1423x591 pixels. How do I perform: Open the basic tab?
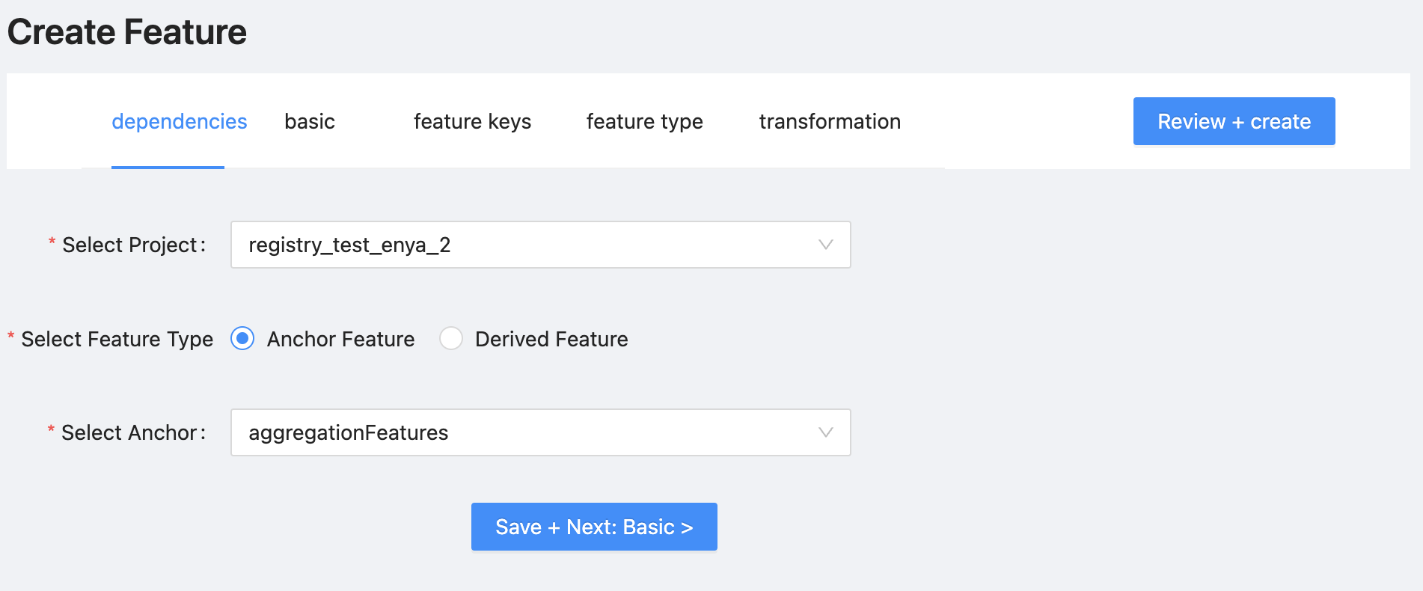[x=310, y=122]
